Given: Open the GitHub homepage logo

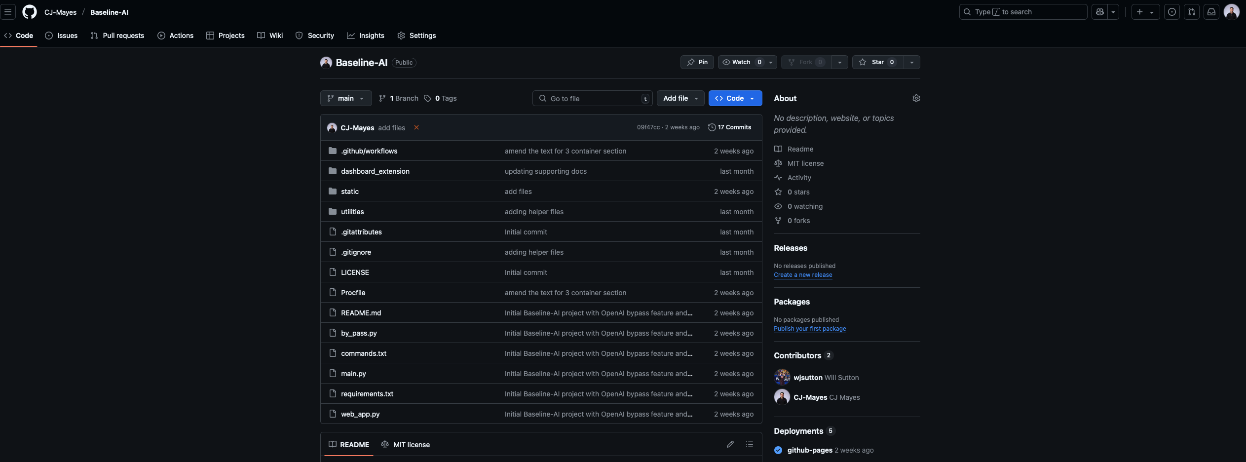Looking at the screenshot, I should (x=30, y=12).
